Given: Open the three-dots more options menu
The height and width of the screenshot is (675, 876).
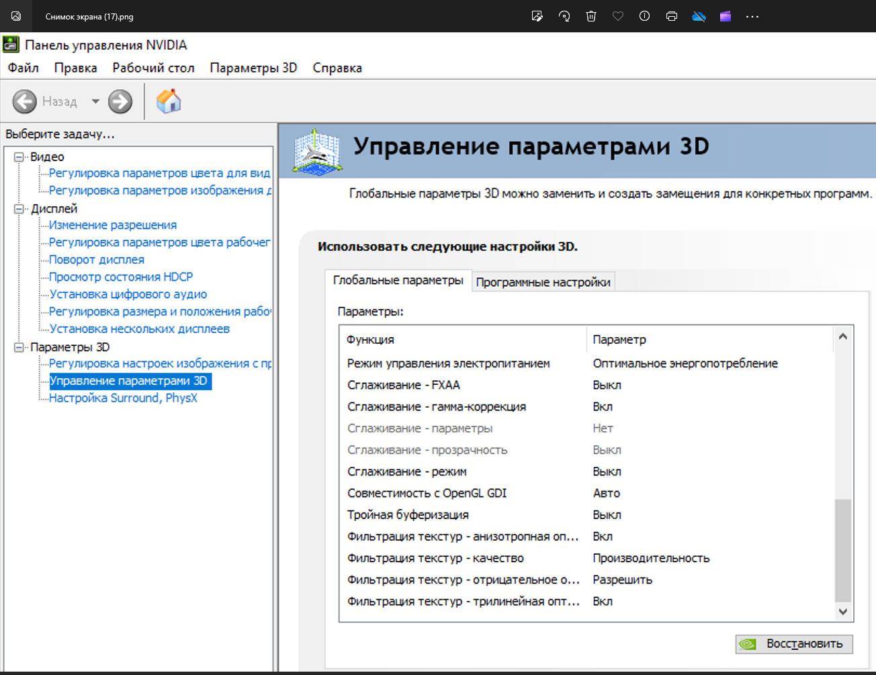Looking at the screenshot, I should [x=752, y=16].
